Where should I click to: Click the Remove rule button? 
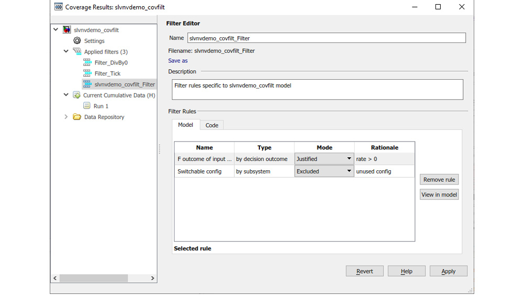click(439, 180)
